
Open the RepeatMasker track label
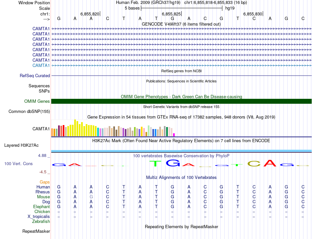pos(36,231)
